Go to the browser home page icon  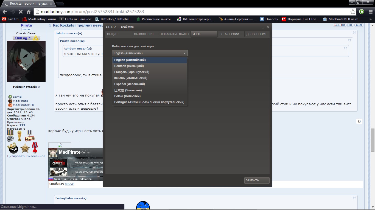(29, 12)
